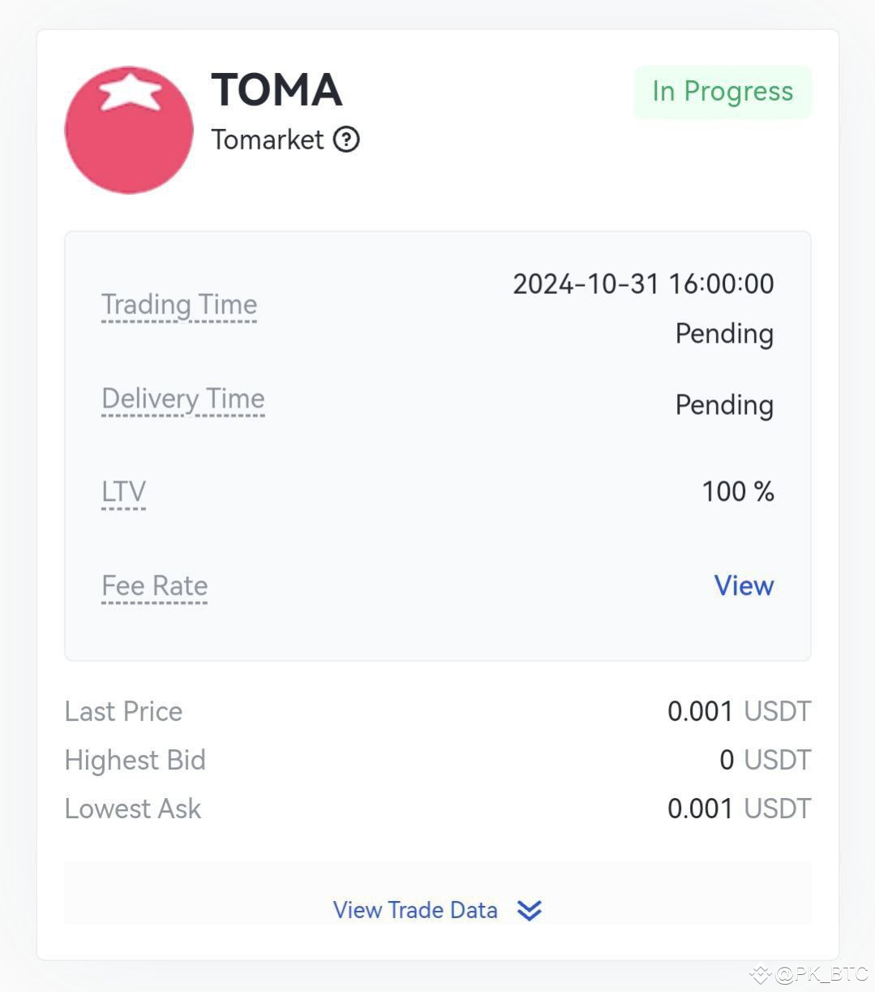Image resolution: width=875 pixels, height=992 pixels.
Task: Show Trading Time tooltip label
Action: click(x=179, y=305)
